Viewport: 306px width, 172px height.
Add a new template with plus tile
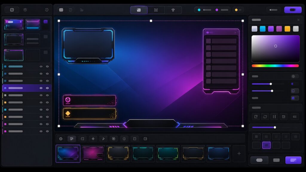(x=239, y=153)
